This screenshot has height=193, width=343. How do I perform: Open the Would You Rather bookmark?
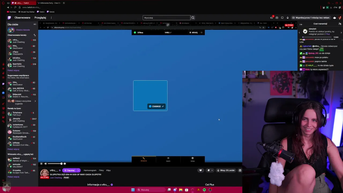[27, 12]
